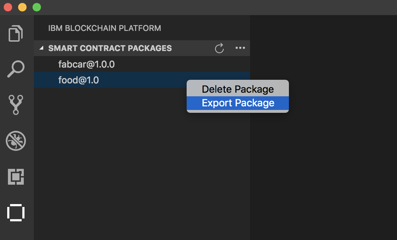
Task: Click the IBM Blockchain Platform panel title
Action: pyautogui.click(x=104, y=28)
